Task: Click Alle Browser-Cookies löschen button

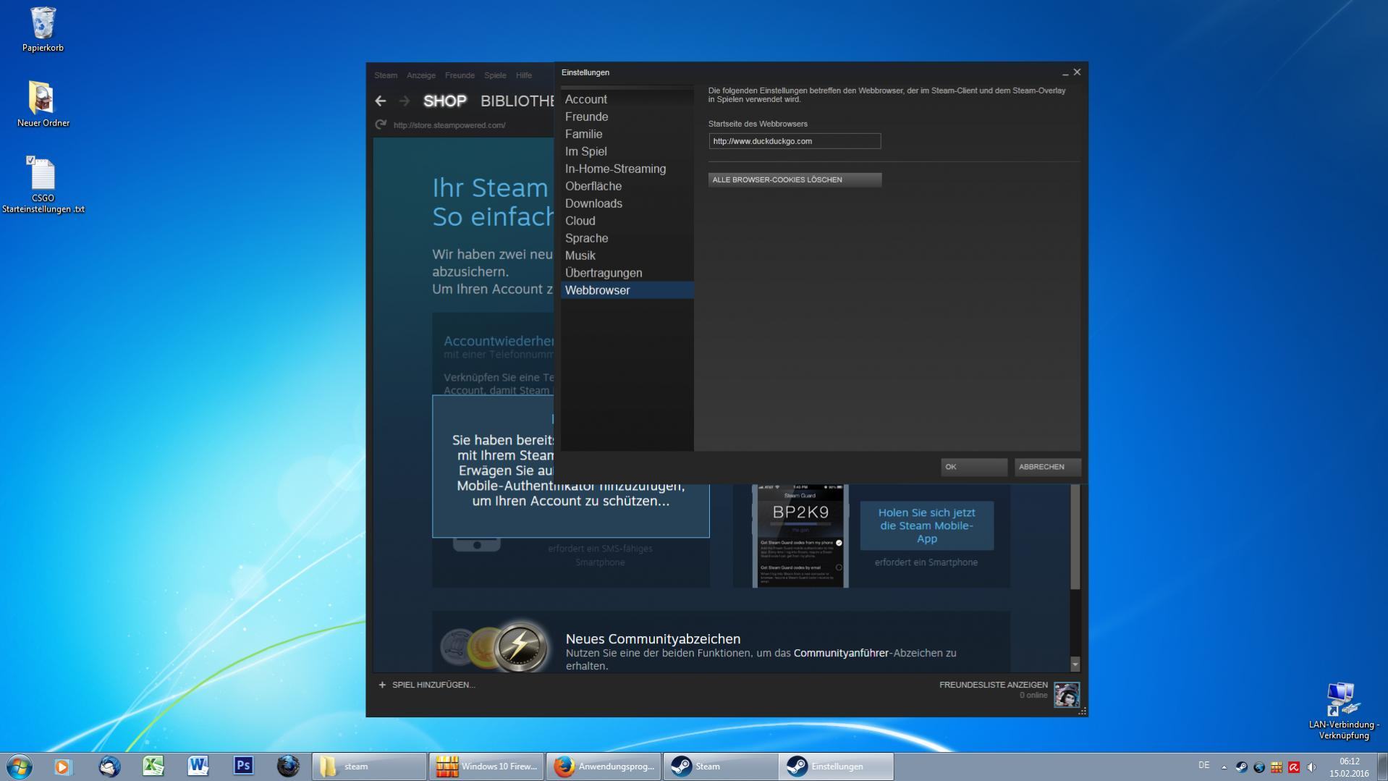Action: [x=795, y=180]
